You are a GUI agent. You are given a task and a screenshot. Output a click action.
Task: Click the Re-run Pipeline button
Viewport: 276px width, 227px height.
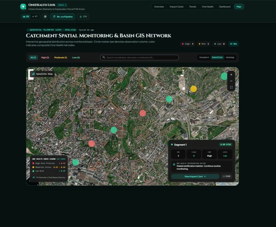63,17
